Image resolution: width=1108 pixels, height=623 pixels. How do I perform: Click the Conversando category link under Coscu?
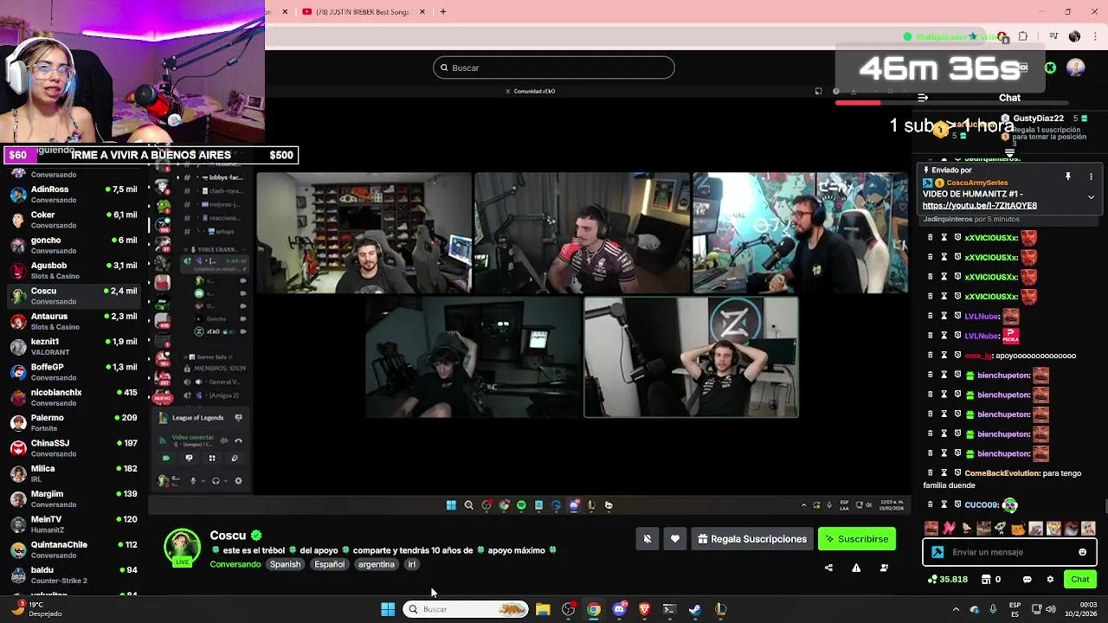pyautogui.click(x=235, y=564)
